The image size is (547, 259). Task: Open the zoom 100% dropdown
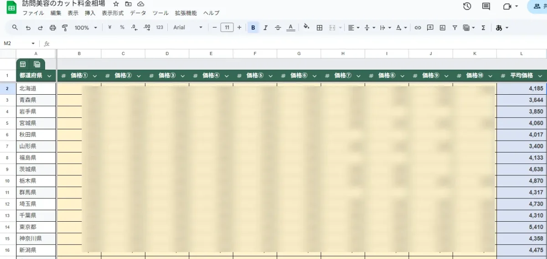point(86,27)
